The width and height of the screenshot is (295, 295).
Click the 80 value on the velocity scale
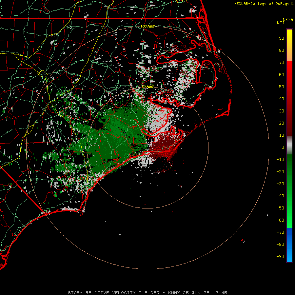point(282,50)
